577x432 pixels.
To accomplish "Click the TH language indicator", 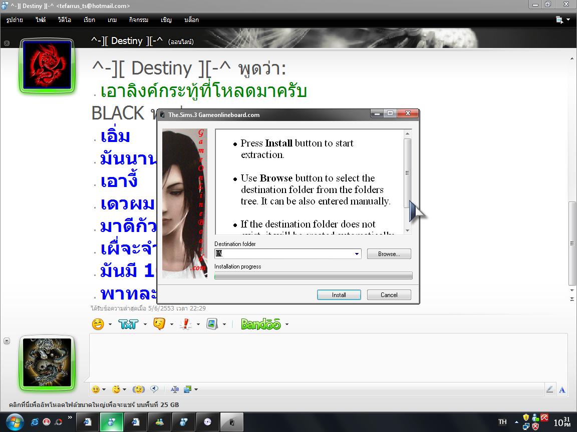I will coord(502,421).
